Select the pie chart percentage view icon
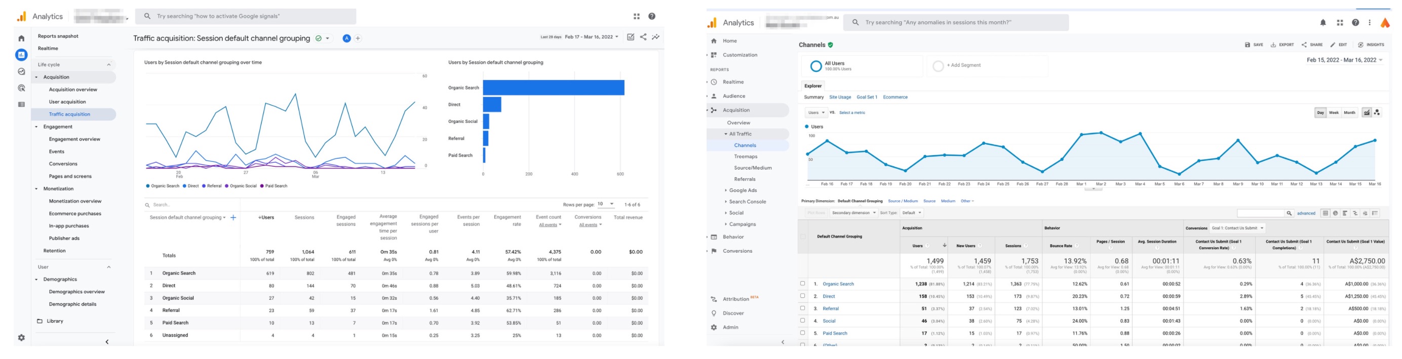Screen dimensions: 1402x359 click(x=1335, y=213)
